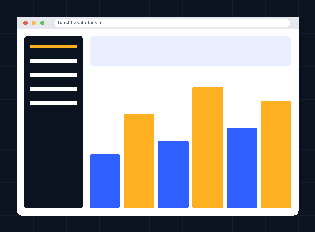Focus the harshitasolutions.in address bar

click(x=172, y=23)
